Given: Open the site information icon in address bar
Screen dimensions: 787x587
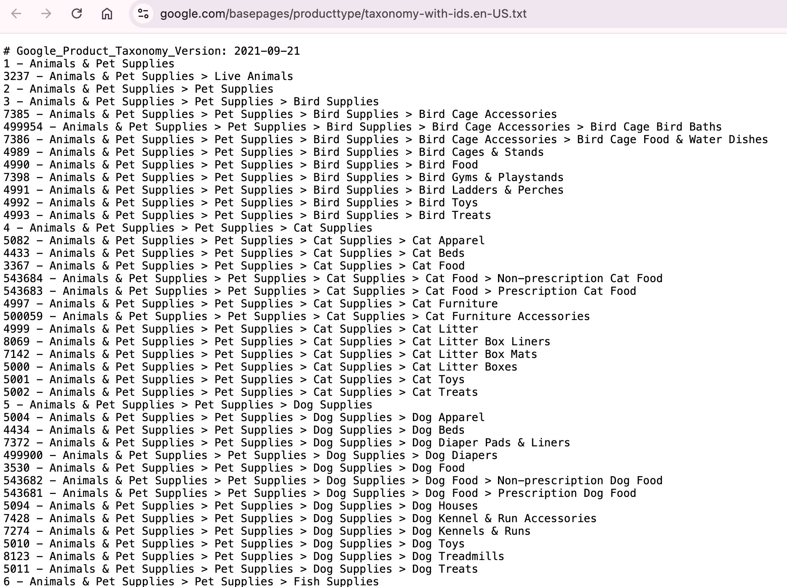Looking at the screenshot, I should (x=143, y=14).
